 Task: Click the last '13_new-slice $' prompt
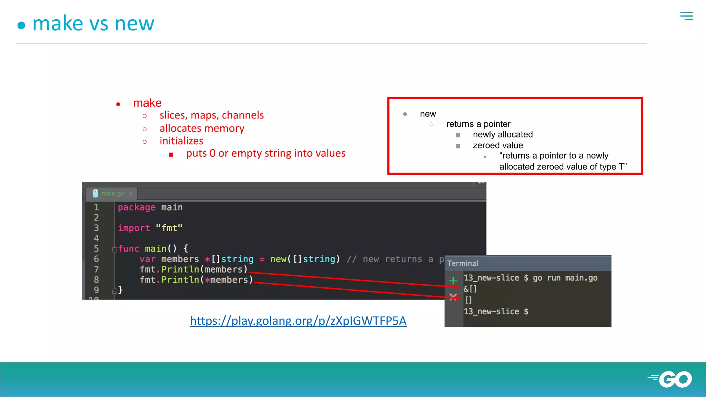(x=496, y=312)
